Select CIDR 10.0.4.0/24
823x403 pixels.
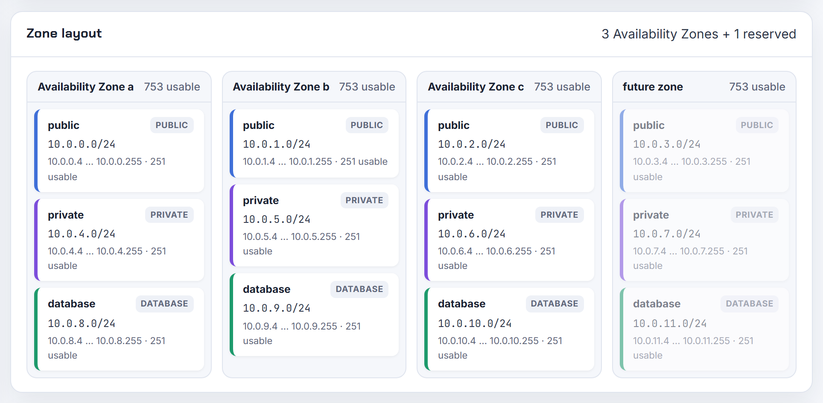click(x=82, y=234)
